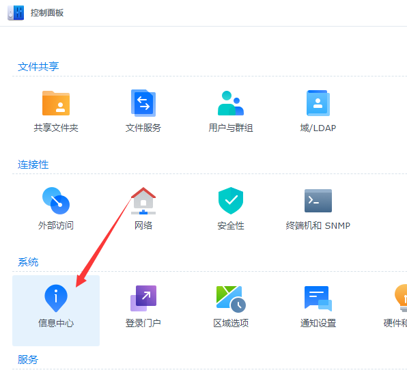The height and width of the screenshot is (379, 407).
Task: Open the 通知设置 notification settings icon
Action: point(318,298)
